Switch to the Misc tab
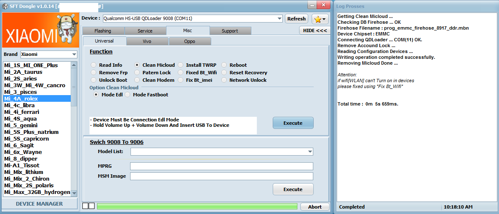 [x=188, y=30]
